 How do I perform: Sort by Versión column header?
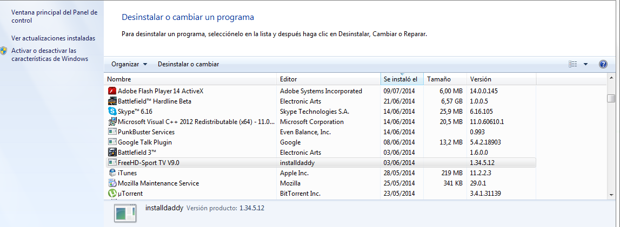click(x=501, y=79)
